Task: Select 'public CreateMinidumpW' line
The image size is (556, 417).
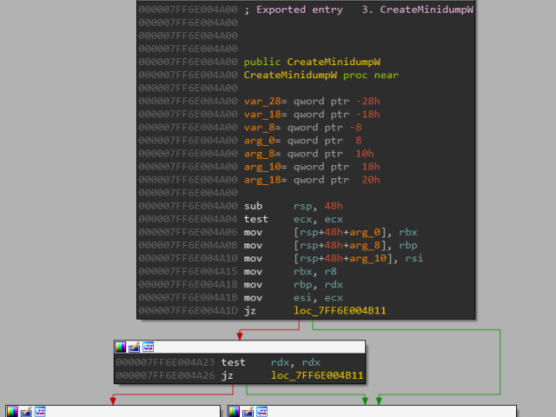Action: pos(312,62)
